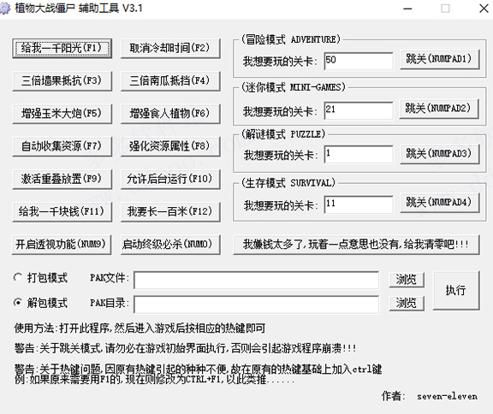The image size is (493, 414).
Task: Click 跳关(NUMPAD2) for Mini-Games
Action: [439, 109]
